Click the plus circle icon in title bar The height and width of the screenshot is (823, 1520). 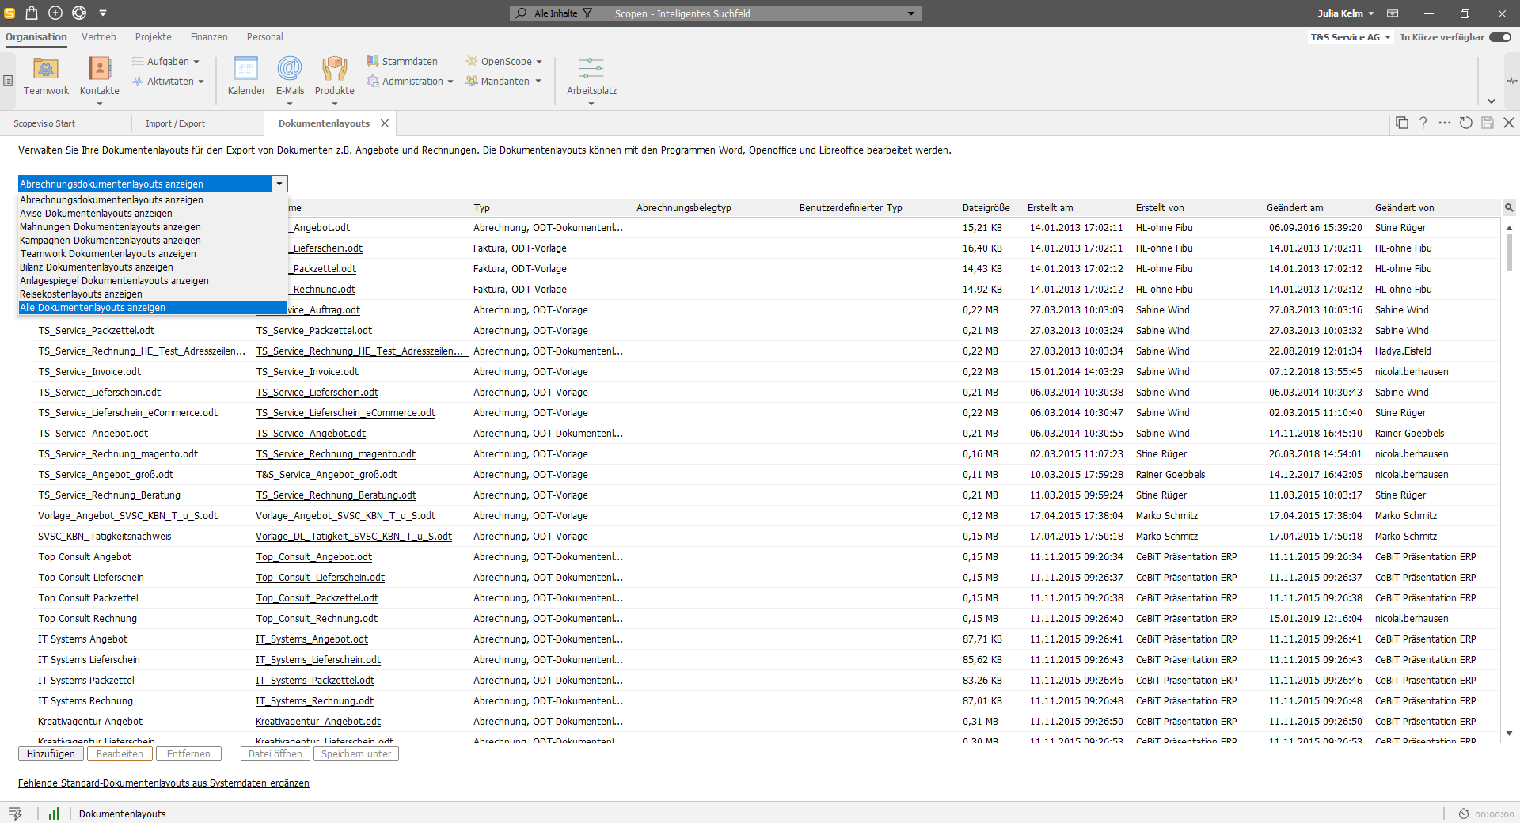[55, 13]
